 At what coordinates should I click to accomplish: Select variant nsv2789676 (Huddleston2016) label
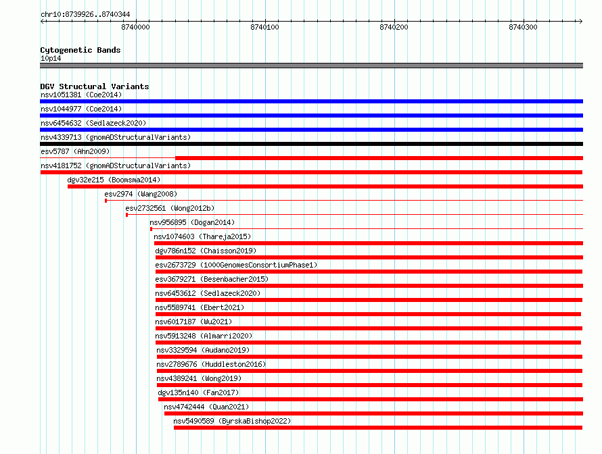[x=211, y=364]
